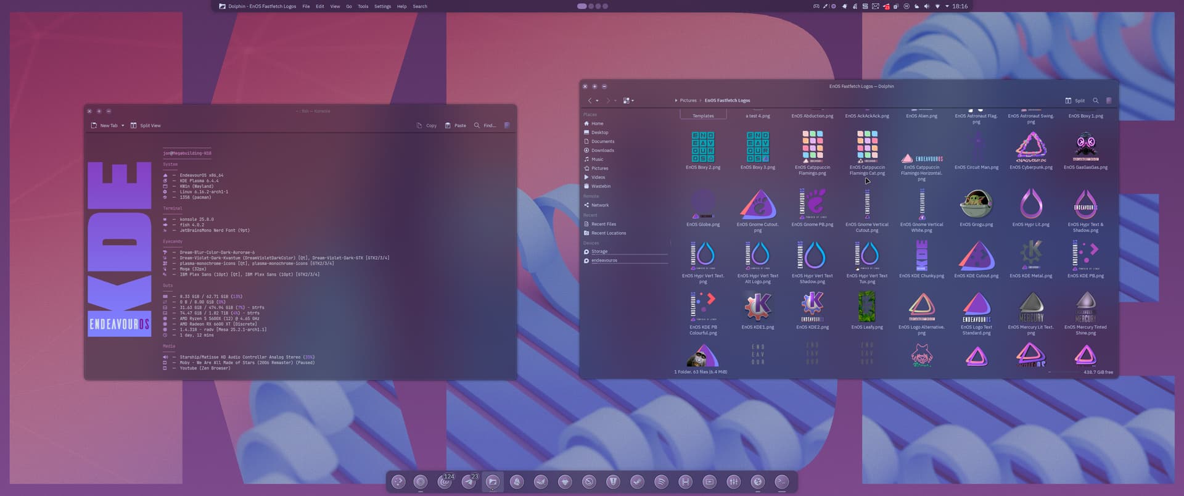This screenshot has height=496, width=1184.
Task: Open Edit menu in top bar
Action: point(320,6)
